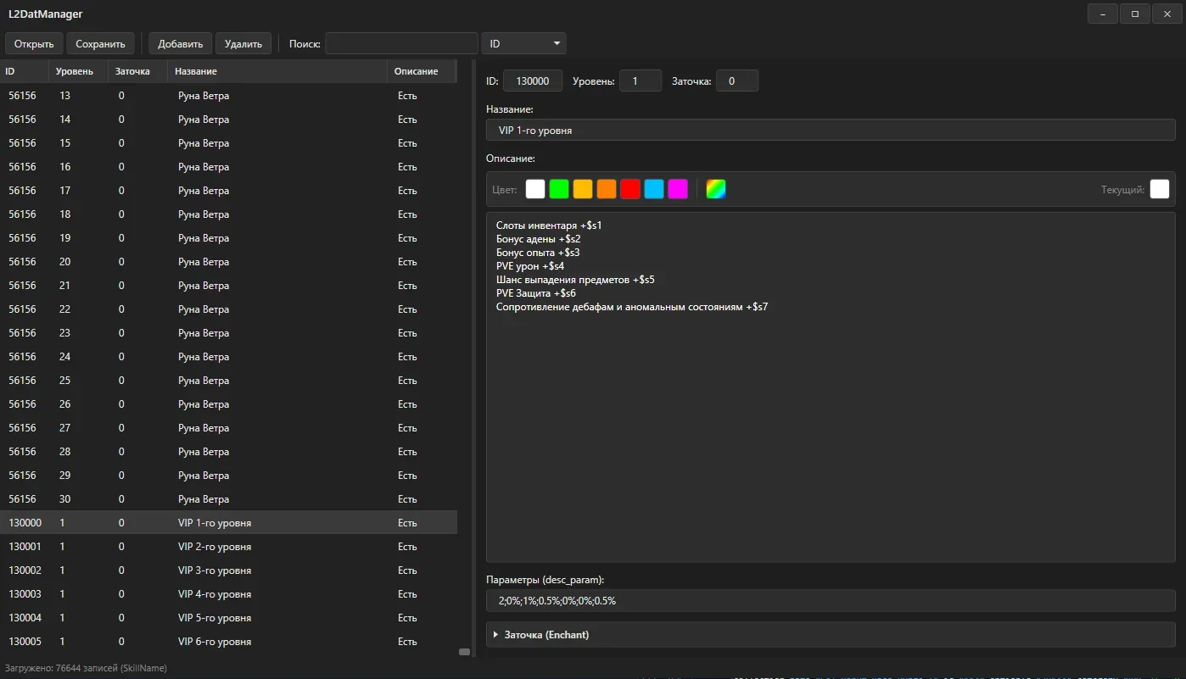Click the description line Бонус адены +$s2
This screenshot has width=1186, height=679.
(x=539, y=239)
